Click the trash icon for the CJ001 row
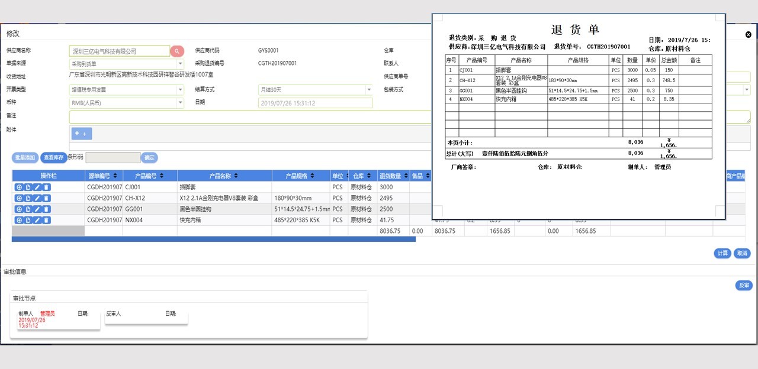This screenshot has width=758, height=369. click(x=47, y=187)
